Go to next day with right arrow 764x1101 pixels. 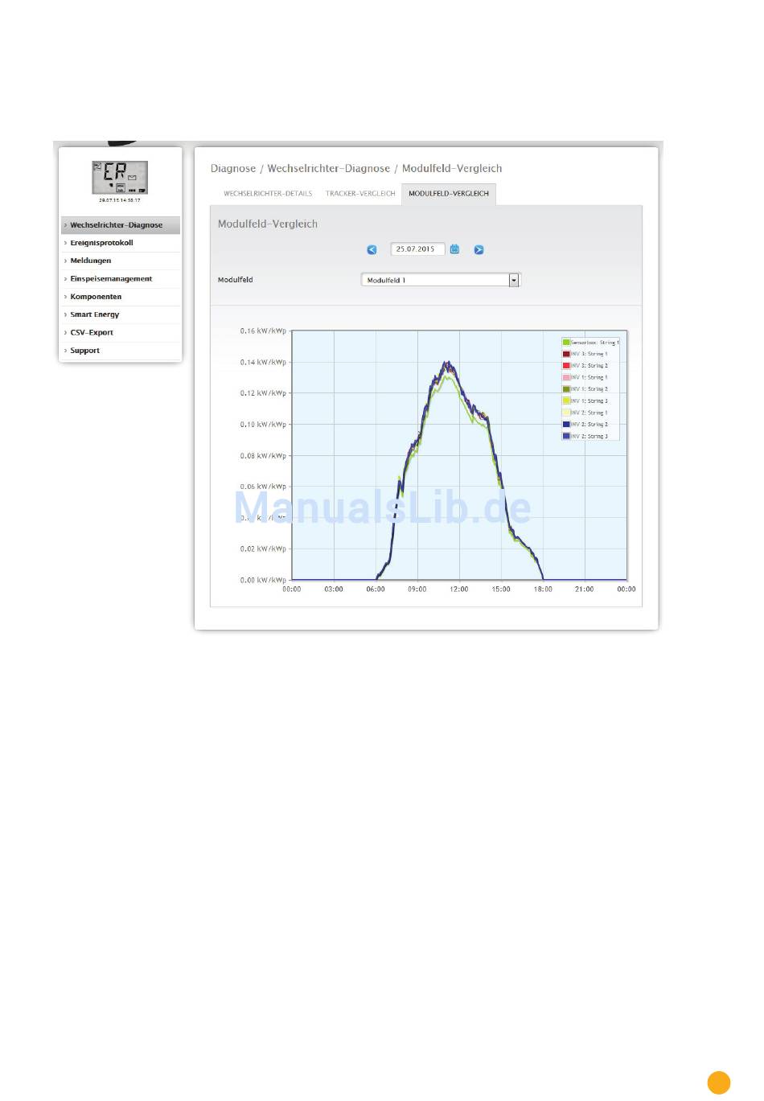pos(479,249)
